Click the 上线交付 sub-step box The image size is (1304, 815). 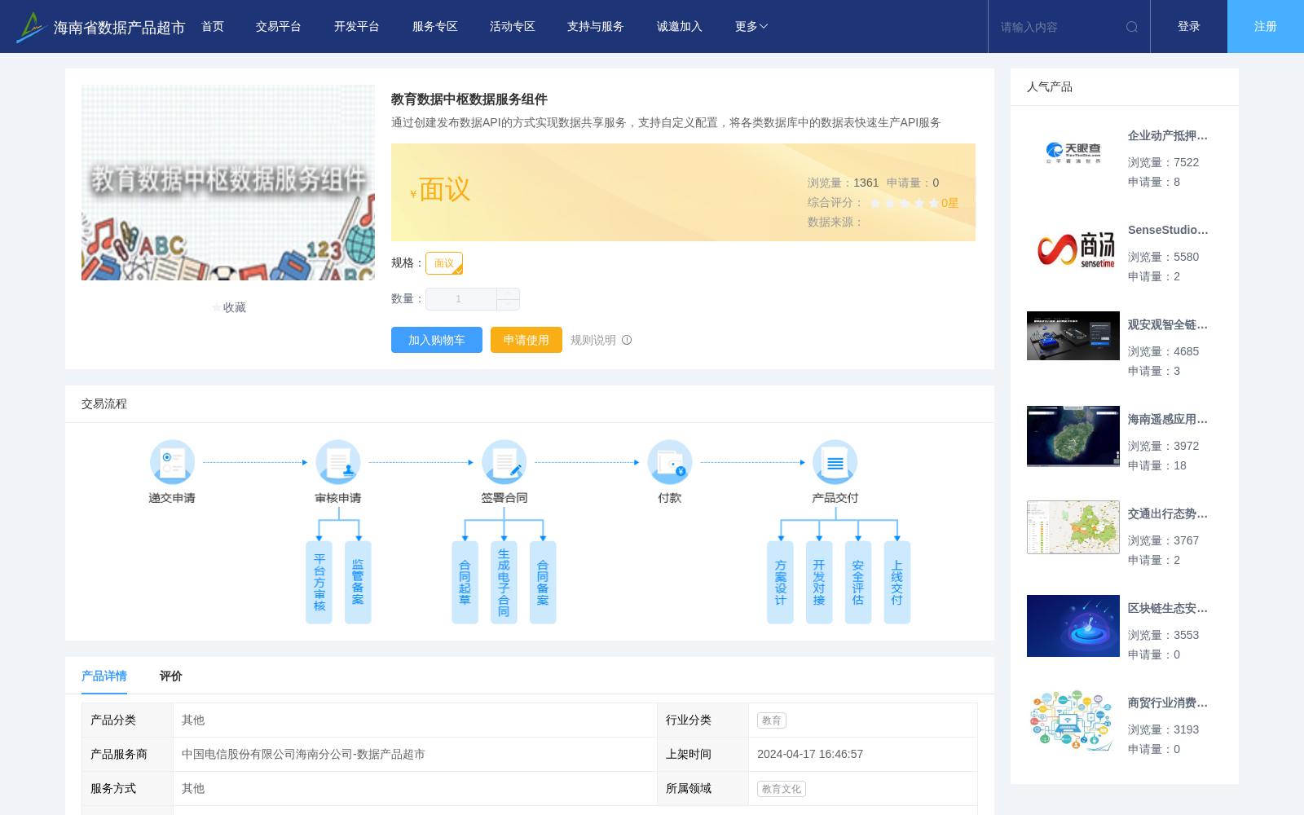897,583
